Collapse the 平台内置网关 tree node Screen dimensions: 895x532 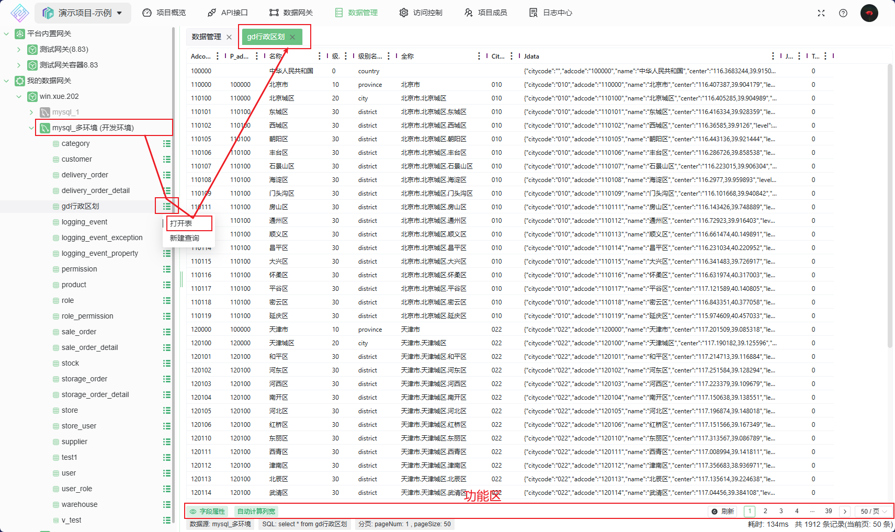[x=6, y=33]
